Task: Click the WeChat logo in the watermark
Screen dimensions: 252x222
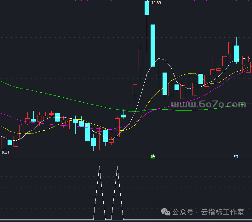Action: click(166, 212)
